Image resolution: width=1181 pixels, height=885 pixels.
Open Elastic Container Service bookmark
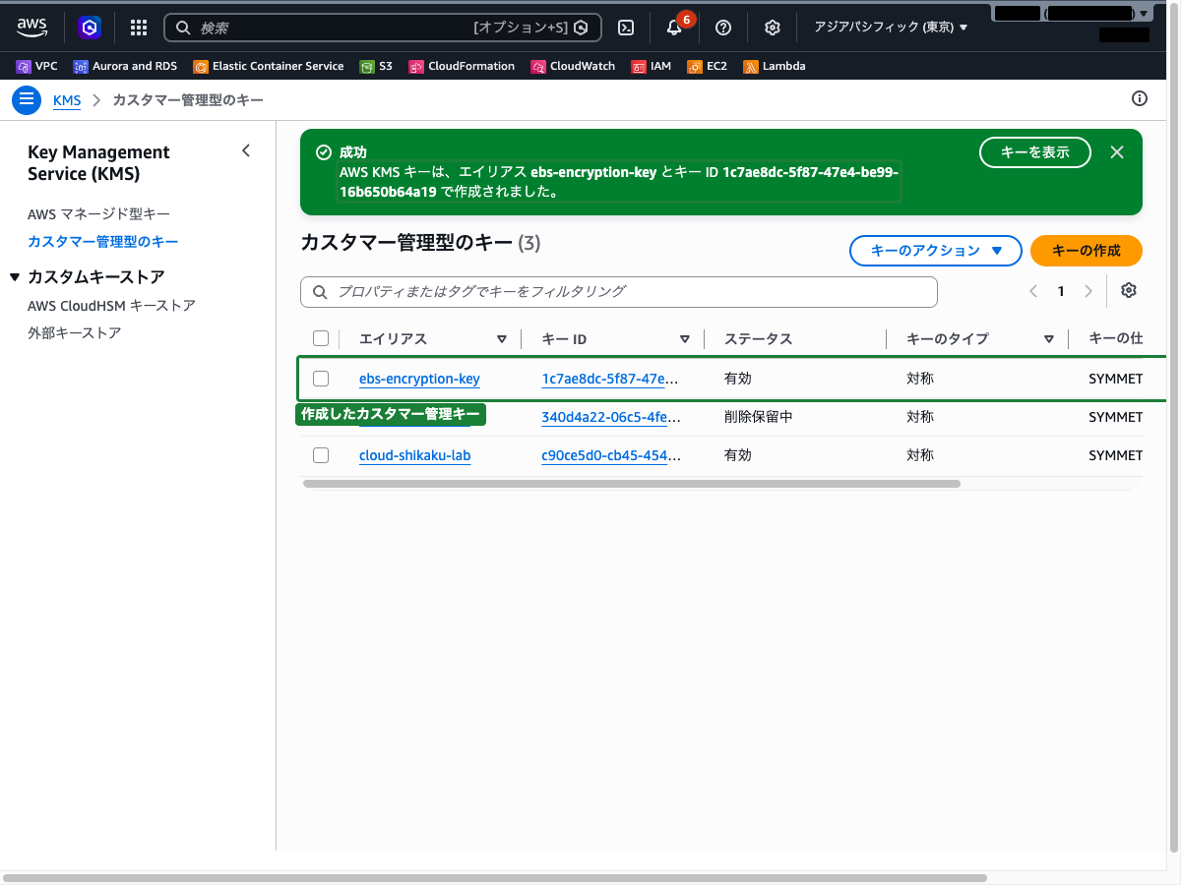point(269,66)
